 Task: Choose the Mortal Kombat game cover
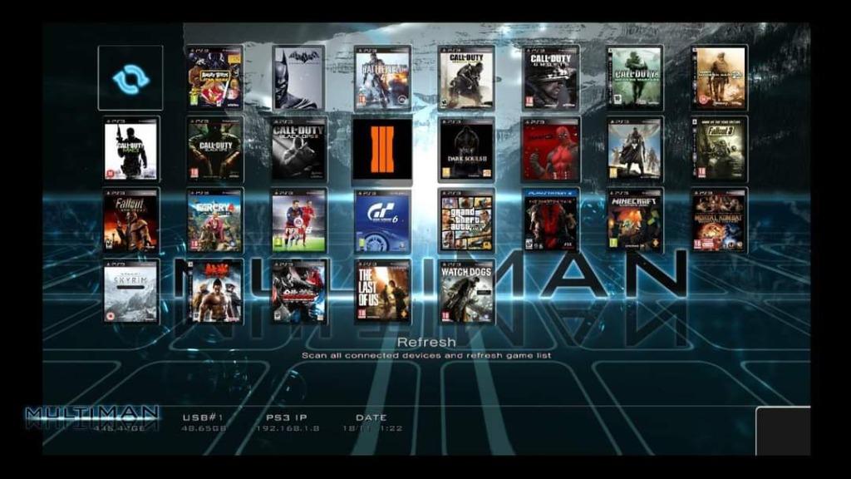click(x=719, y=220)
